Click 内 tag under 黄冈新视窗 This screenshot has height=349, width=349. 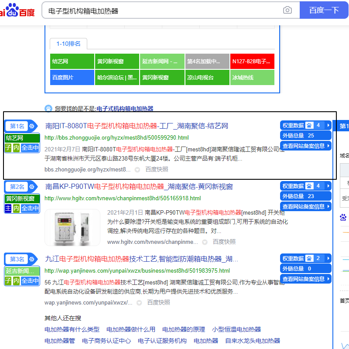point(16,209)
